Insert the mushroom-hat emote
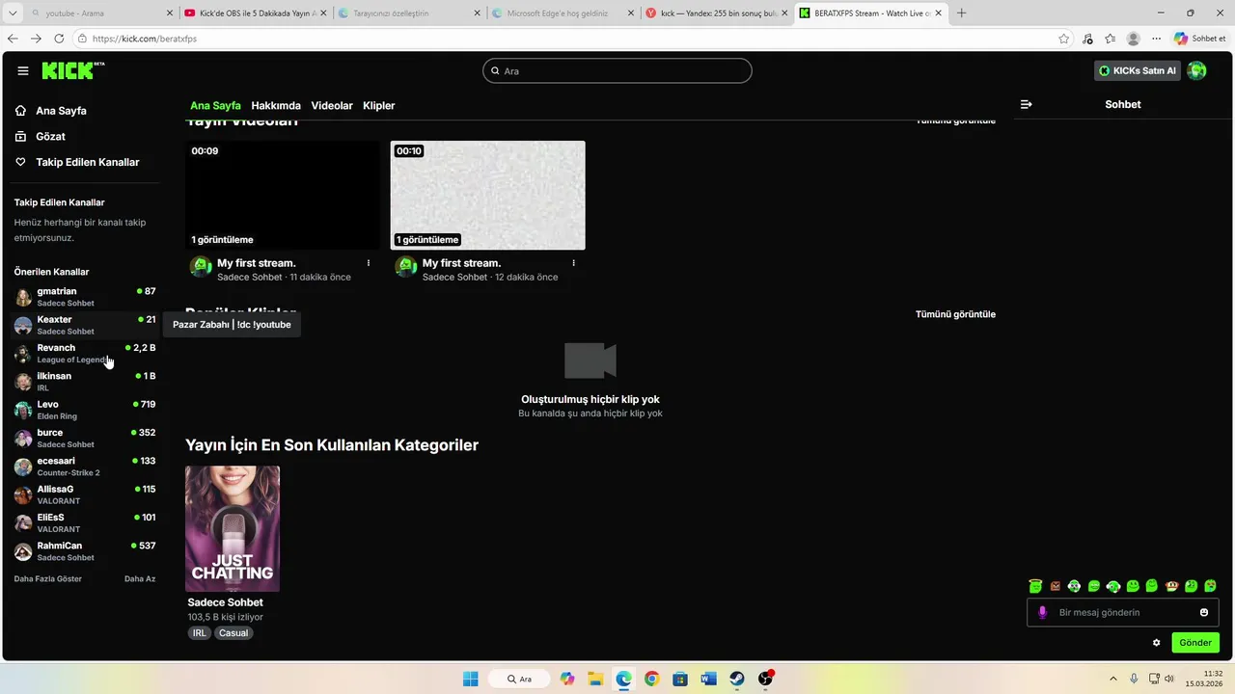The image size is (1235, 694). coord(1171,586)
